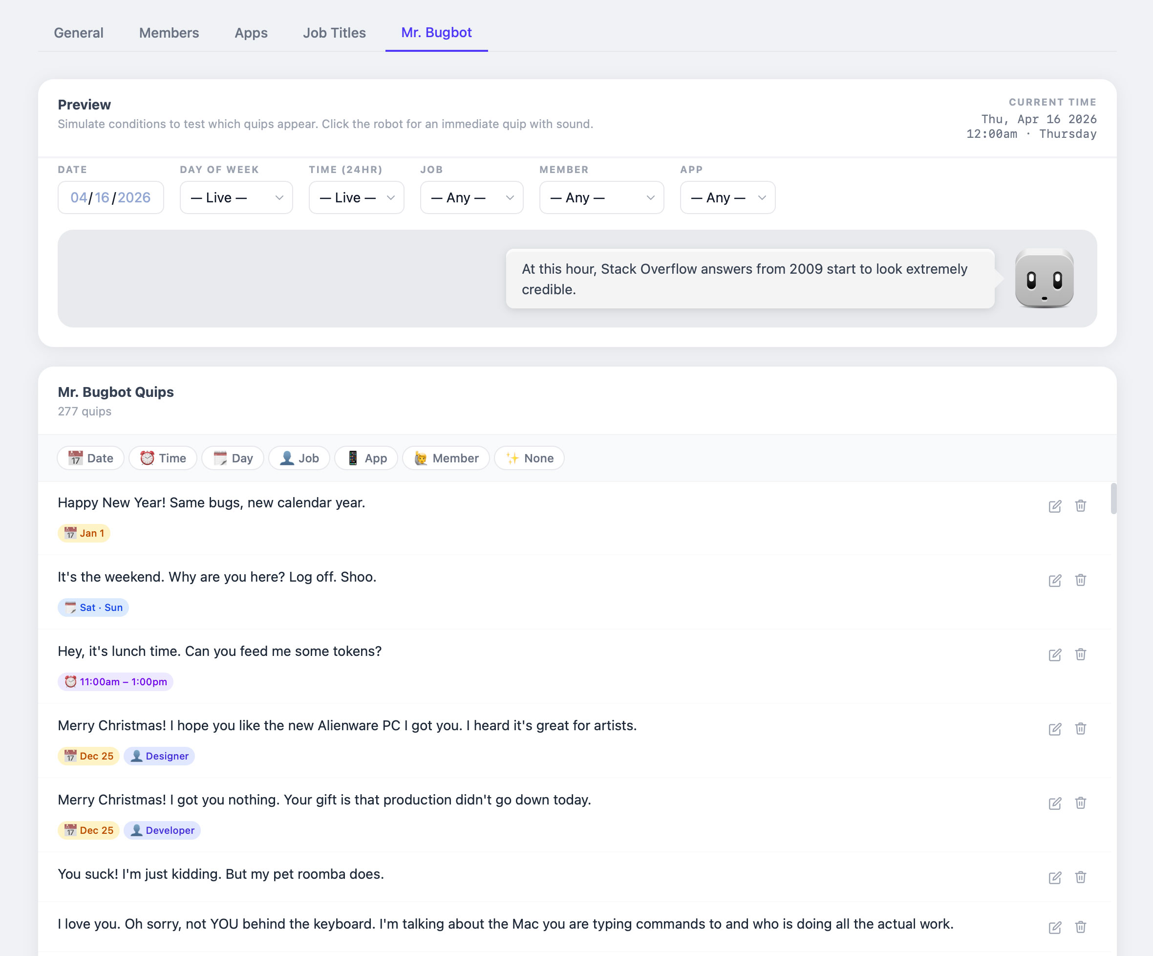Image resolution: width=1153 pixels, height=956 pixels.
Task: Go to the Members tab
Action: pos(169,33)
